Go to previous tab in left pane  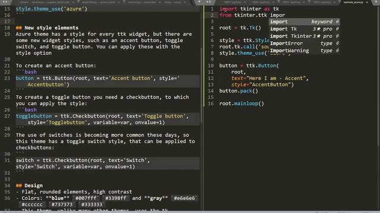(x=4, y=2)
